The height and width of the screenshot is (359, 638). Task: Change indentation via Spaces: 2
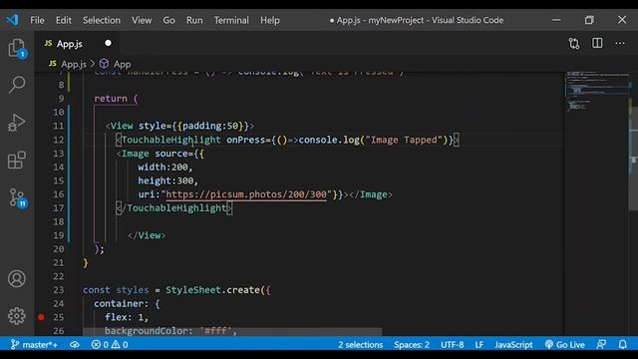tap(412, 345)
